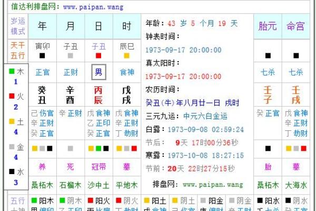Toggle the 男 gender box

click(x=98, y=72)
